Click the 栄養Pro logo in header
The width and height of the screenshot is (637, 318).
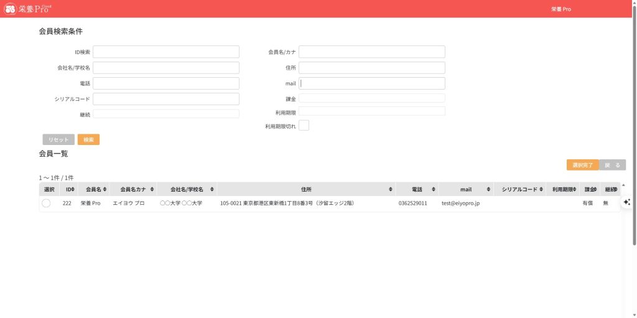tap(28, 9)
